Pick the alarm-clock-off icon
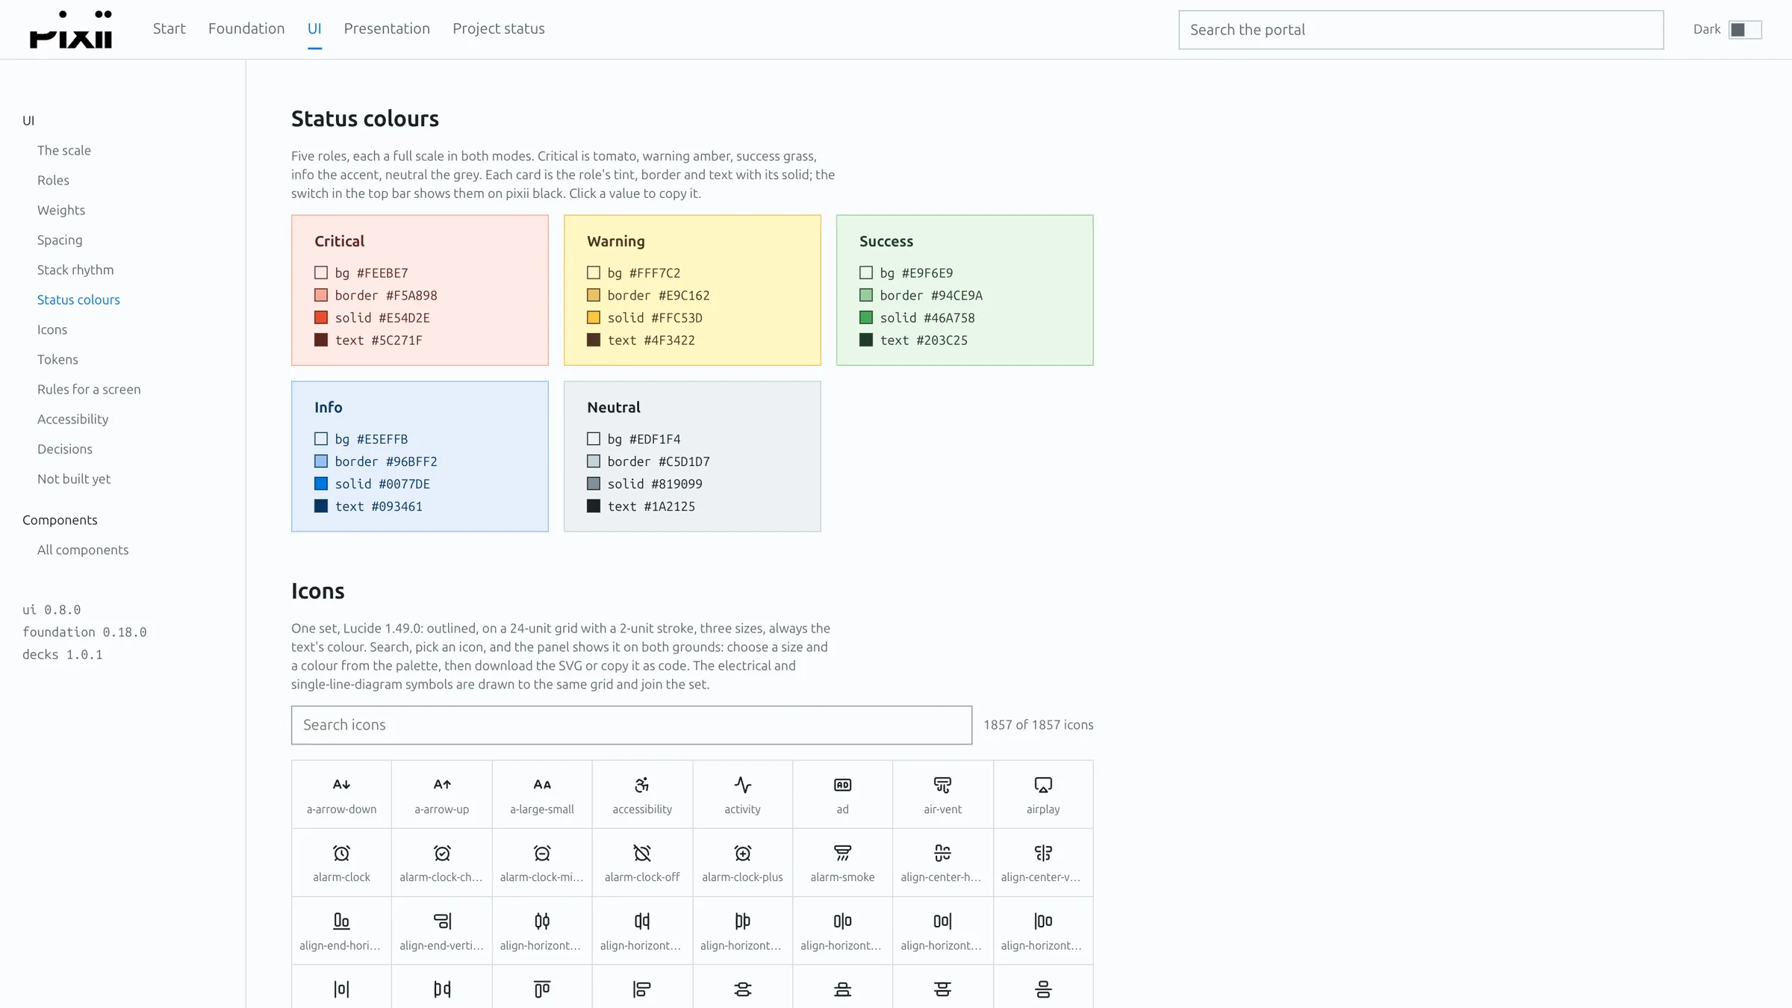1792x1008 pixels. click(642, 862)
